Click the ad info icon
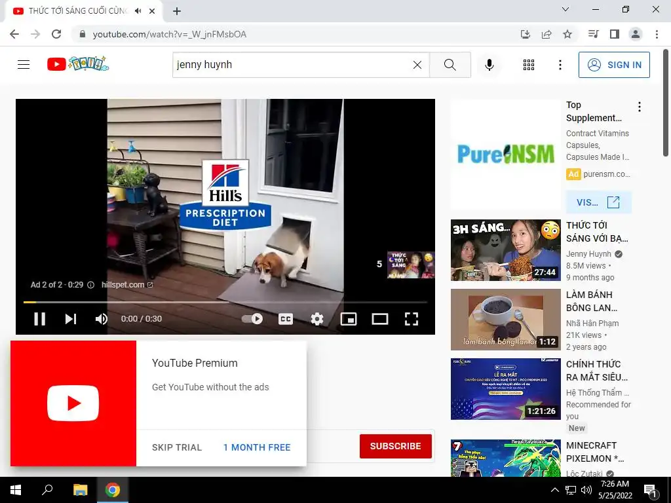671x503 pixels. click(x=90, y=285)
